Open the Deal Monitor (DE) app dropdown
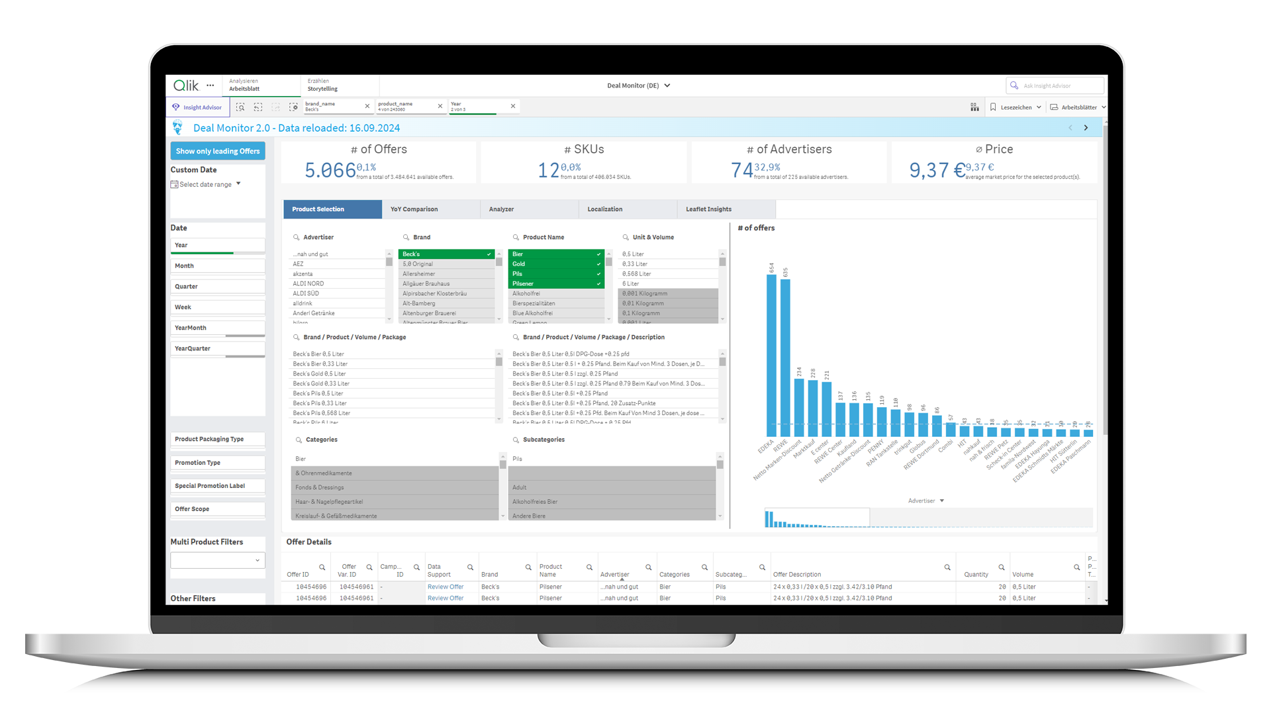 (x=639, y=85)
